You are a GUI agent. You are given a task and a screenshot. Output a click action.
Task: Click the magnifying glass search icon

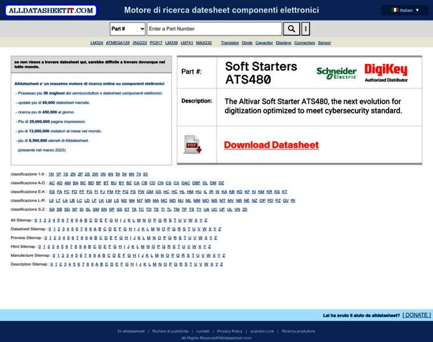(291, 28)
